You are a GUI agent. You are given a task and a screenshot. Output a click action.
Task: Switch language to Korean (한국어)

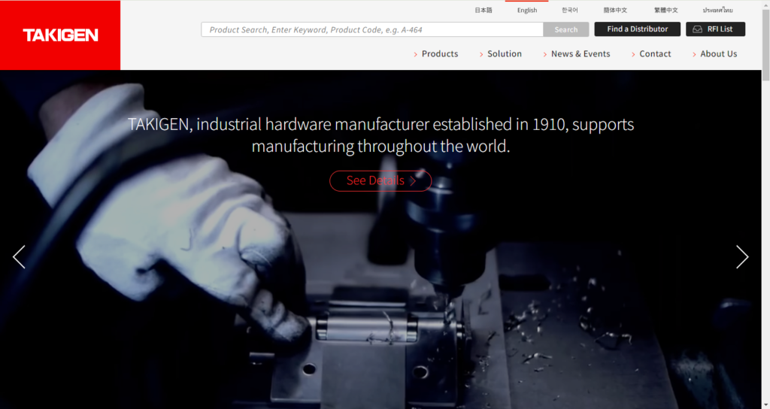(x=570, y=11)
